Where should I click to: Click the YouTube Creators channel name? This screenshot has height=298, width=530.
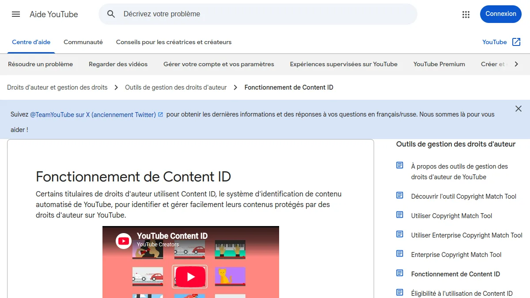[x=158, y=245]
